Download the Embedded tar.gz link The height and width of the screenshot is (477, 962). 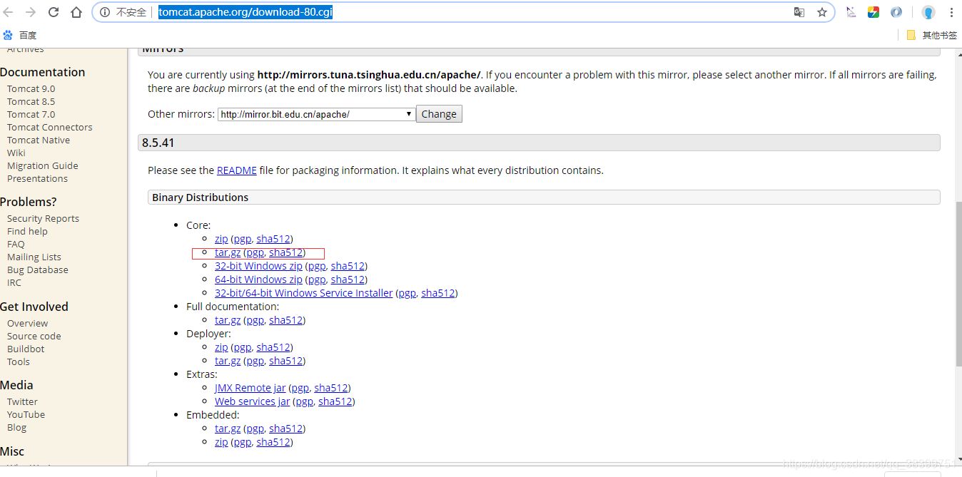[x=228, y=429]
